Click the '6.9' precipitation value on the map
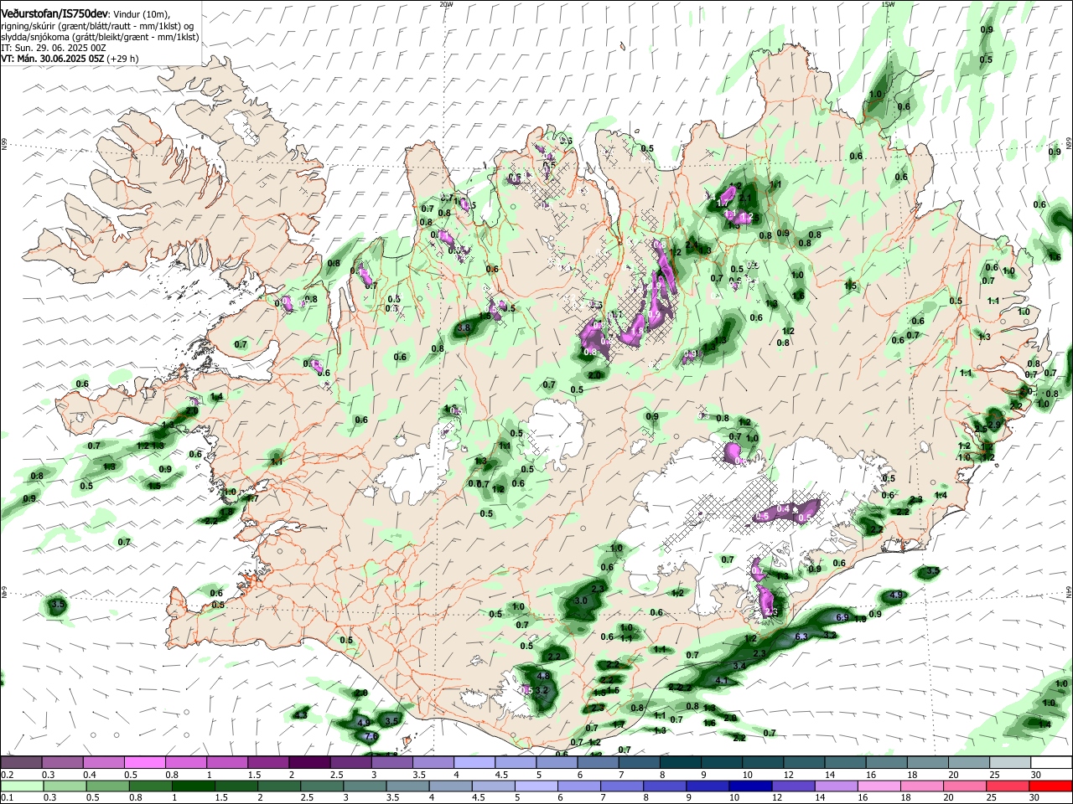1073x804 pixels. click(843, 617)
